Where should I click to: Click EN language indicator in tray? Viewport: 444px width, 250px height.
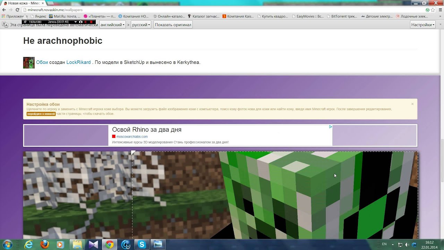click(x=384, y=244)
